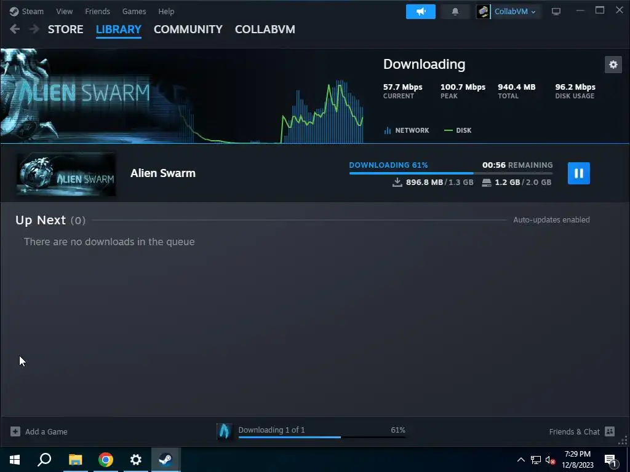The width and height of the screenshot is (630, 472).
Task: Click the Up Next heading
Action: [41, 220]
